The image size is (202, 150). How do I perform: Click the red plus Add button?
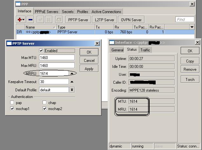[x=21, y=20]
